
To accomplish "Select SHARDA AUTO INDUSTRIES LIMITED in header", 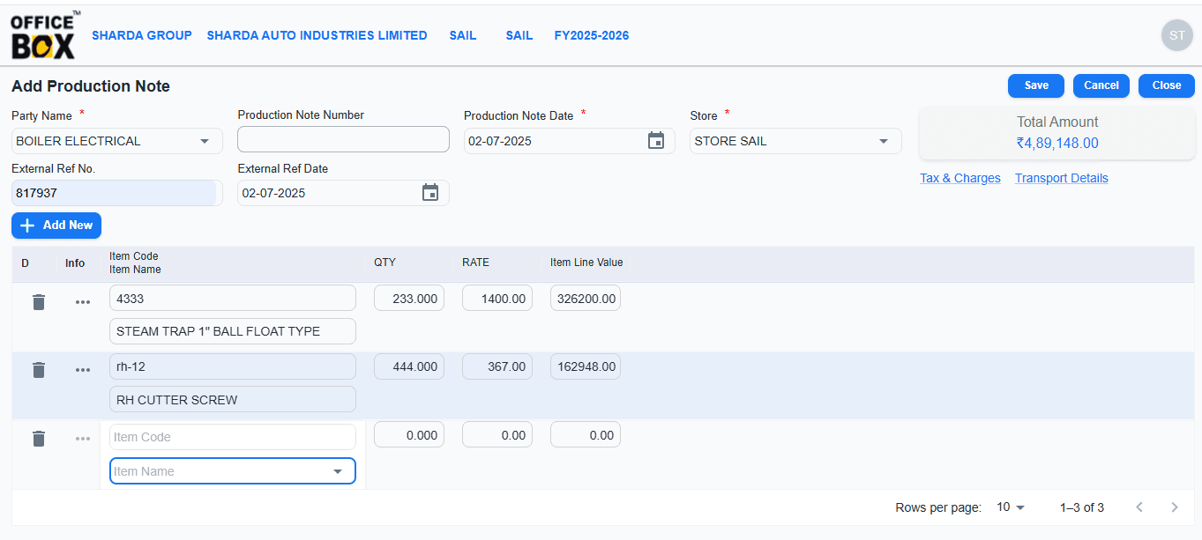I will [x=317, y=35].
